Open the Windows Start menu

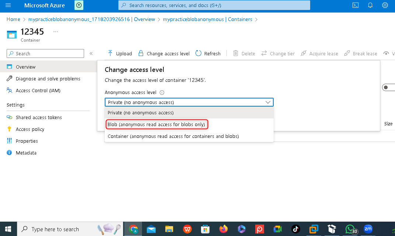pos(8,229)
